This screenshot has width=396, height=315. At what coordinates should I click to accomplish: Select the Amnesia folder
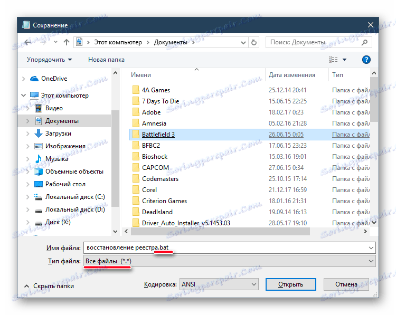(154, 123)
